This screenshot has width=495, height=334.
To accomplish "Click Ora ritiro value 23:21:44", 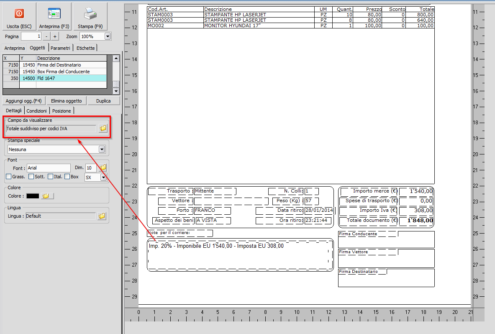I will [x=318, y=220].
